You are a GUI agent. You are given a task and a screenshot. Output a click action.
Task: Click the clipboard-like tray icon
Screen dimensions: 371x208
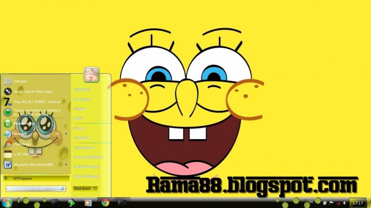pos(325,203)
